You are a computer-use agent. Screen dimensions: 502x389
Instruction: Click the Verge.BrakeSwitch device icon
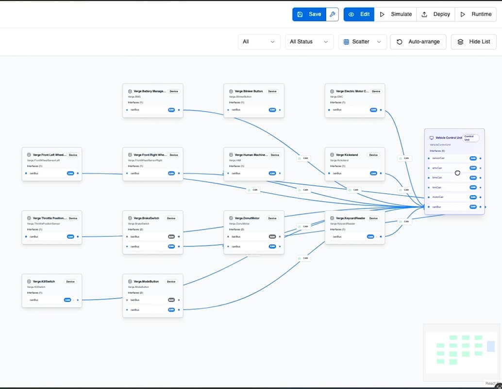tap(130, 218)
